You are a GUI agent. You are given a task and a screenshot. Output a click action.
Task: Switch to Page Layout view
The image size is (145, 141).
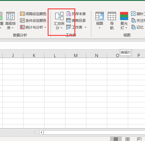tap(128, 139)
